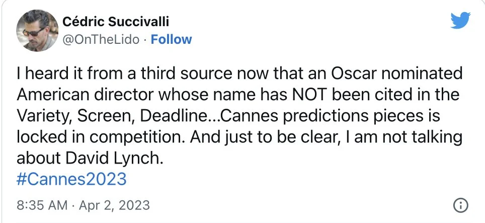Open the #Cannes2023 hashtag
This screenshot has height=223, width=485.
point(71,179)
